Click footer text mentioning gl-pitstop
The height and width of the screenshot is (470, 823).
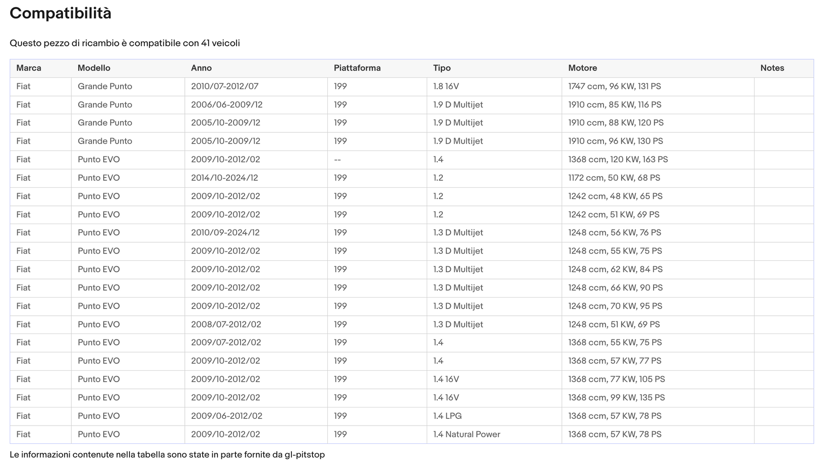(x=167, y=455)
